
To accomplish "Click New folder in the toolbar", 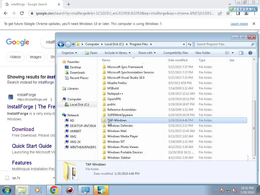I will tap(203, 53).
